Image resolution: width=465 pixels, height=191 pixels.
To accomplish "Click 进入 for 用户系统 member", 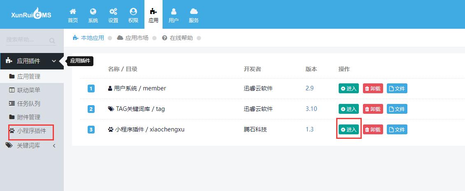I will click(349, 89).
